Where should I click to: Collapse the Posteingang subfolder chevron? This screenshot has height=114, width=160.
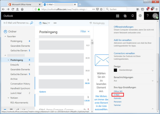coord(8,60)
